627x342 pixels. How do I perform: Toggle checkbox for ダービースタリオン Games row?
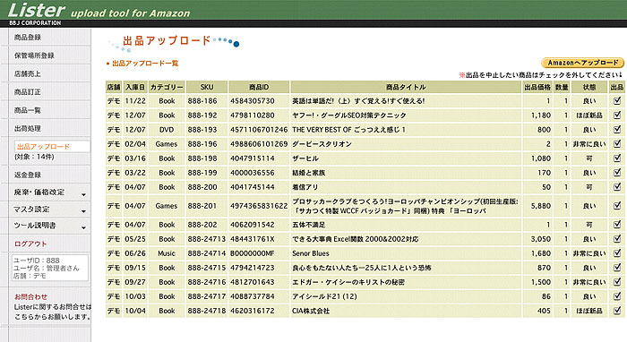pyautogui.click(x=616, y=144)
